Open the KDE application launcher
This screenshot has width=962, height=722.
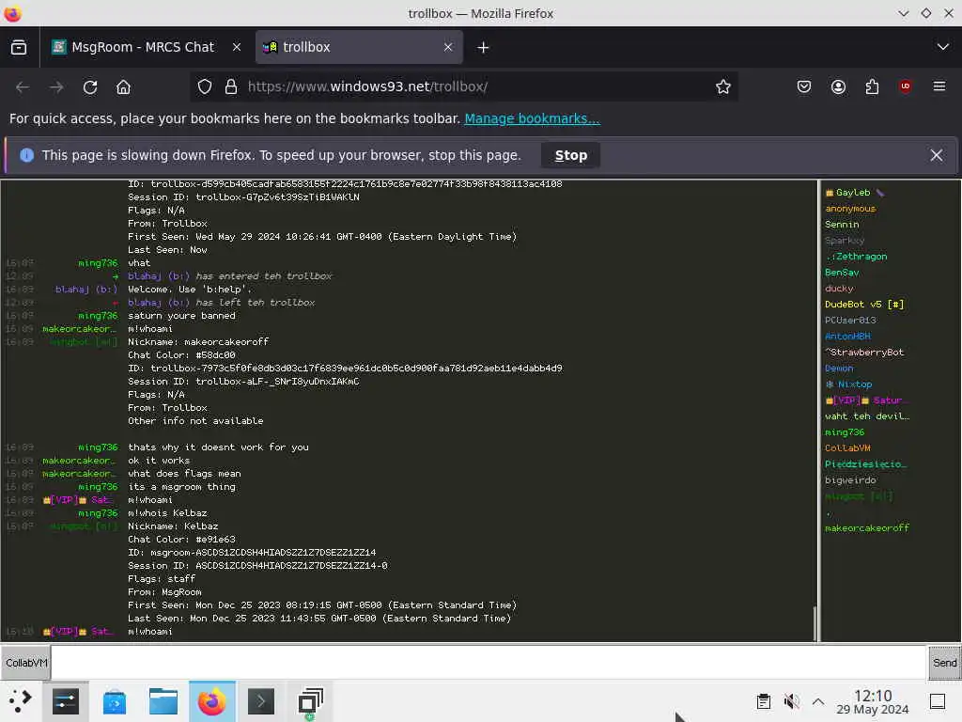pos(21,701)
